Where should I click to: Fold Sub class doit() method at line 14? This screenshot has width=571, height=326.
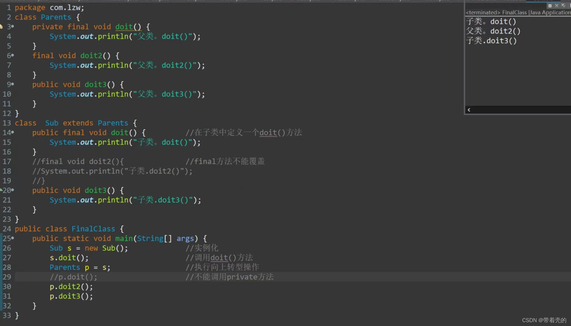(x=13, y=132)
